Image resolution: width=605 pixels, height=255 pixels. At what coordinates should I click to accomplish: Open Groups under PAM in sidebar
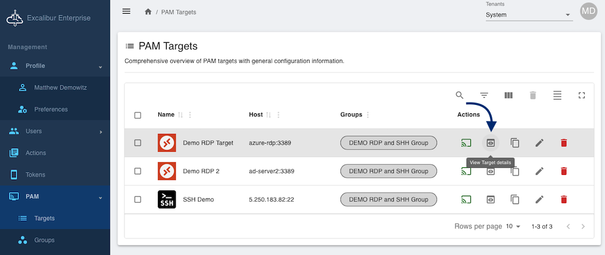point(44,240)
